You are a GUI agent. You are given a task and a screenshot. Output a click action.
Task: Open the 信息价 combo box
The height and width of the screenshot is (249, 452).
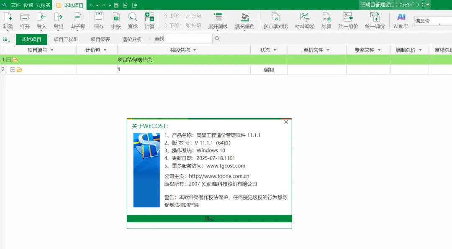click(x=433, y=21)
